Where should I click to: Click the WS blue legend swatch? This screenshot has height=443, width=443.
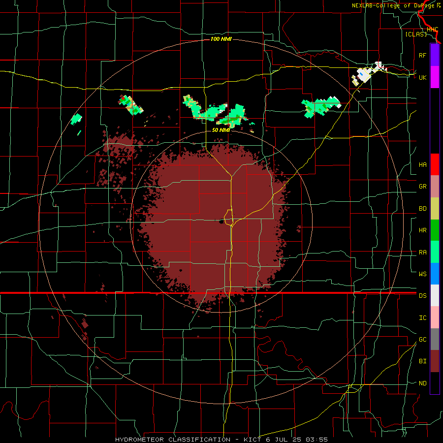click(435, 274)
